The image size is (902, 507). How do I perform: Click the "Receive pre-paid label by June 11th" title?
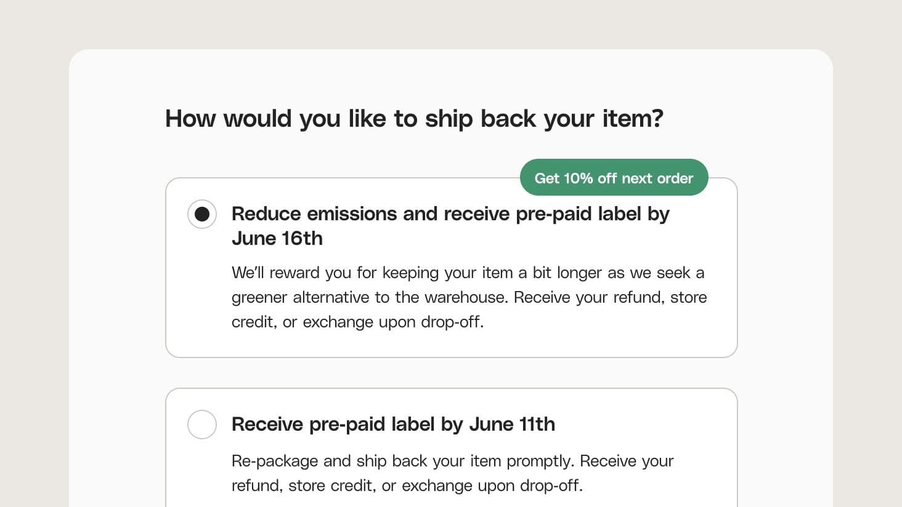(x=393, y=425)
